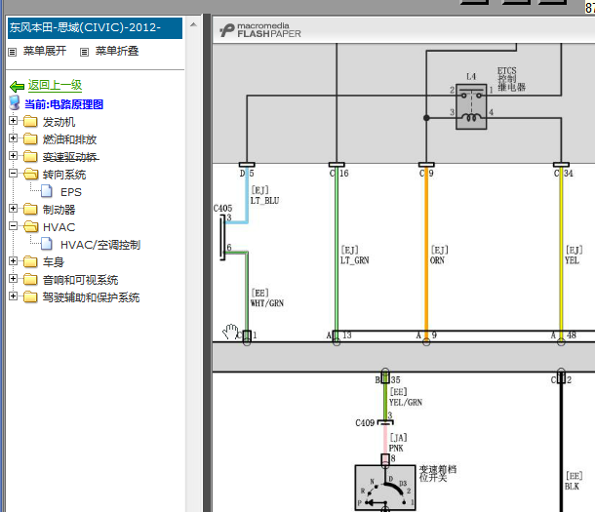
Task: Click the C405 connector symbol
Action: point(222,237)
